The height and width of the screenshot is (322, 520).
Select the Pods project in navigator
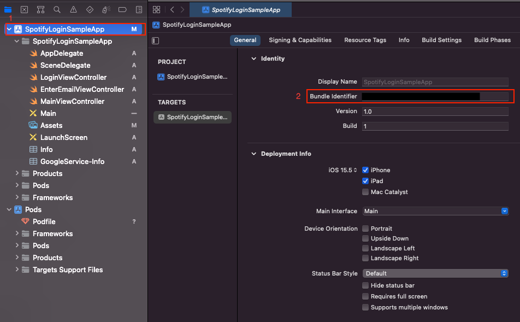33,209
